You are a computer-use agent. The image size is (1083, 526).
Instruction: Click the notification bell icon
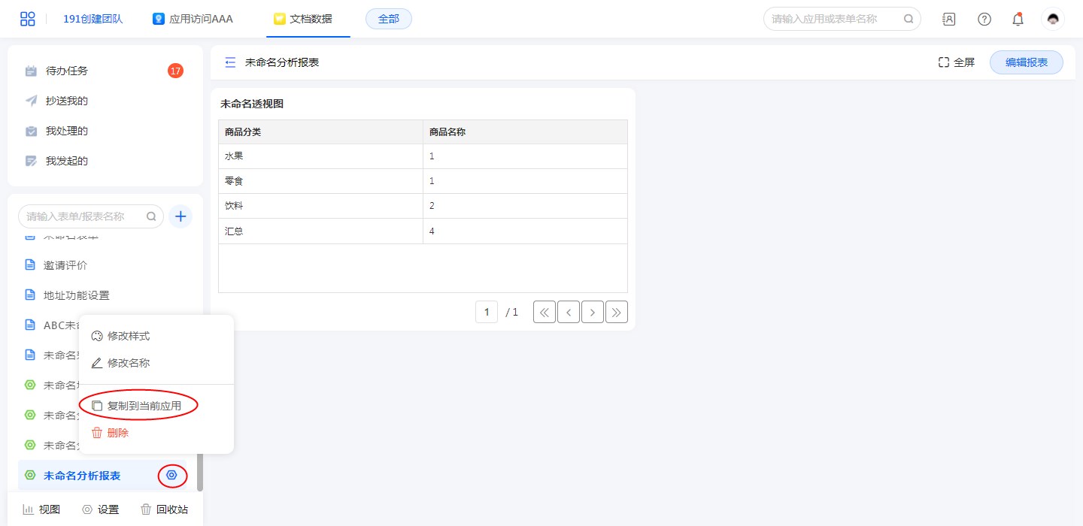pyautogui.click(x=1018, y=19)
